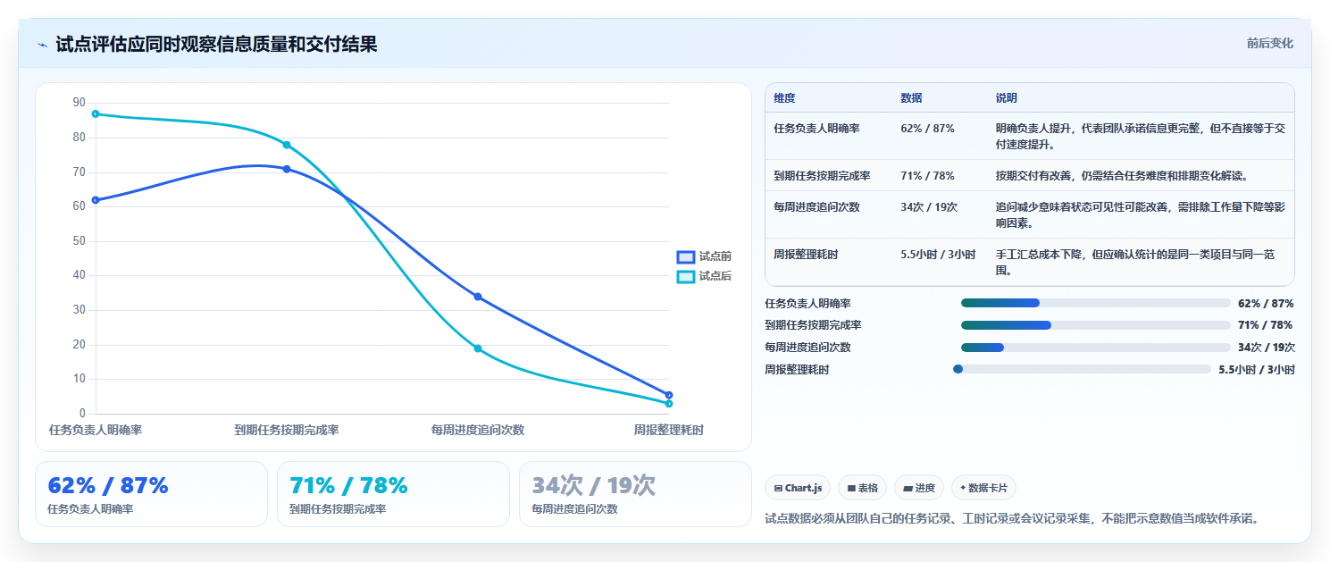Screen dimensions: 1330x562
Task: Click the 明确负责人提升 explanation cell
Action: pos(1141,136)
